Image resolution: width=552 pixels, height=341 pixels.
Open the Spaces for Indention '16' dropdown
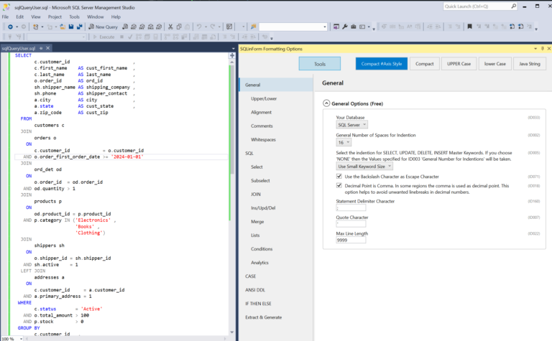pyautogui.click(x=344, y=142)
